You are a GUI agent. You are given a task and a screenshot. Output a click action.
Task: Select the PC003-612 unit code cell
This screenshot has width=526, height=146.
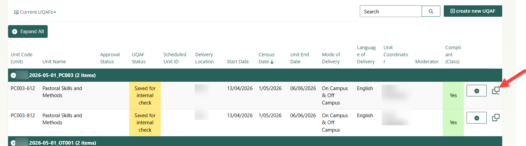(x=23, y=88)
